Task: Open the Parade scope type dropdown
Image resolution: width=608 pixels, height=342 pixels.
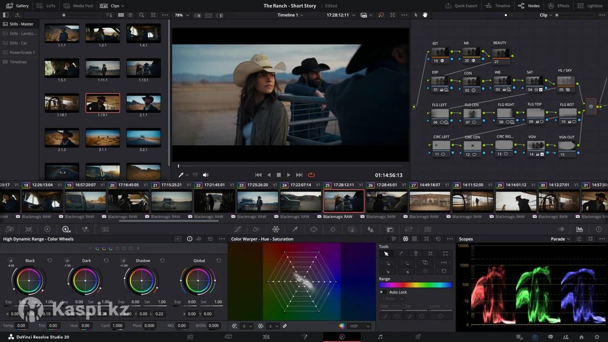Action: pos(560,239)
